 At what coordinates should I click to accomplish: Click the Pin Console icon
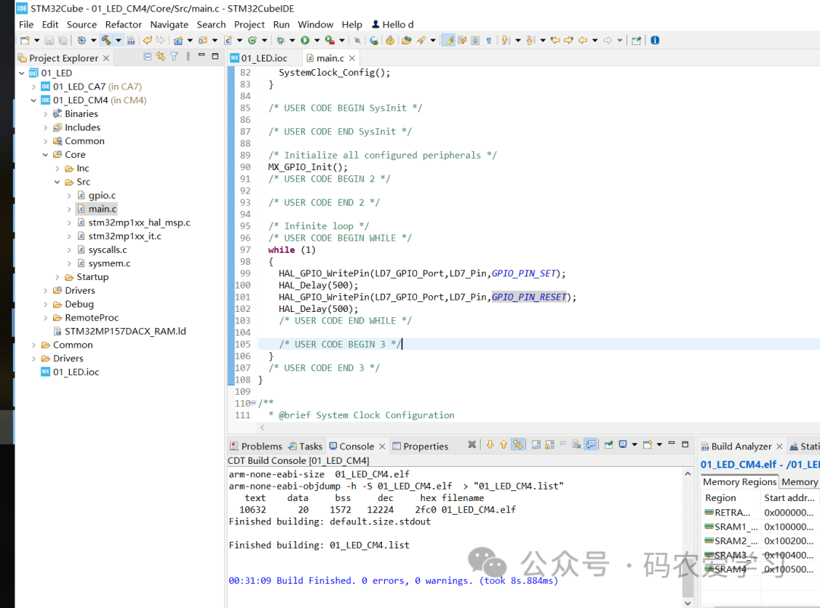[609, 445]
